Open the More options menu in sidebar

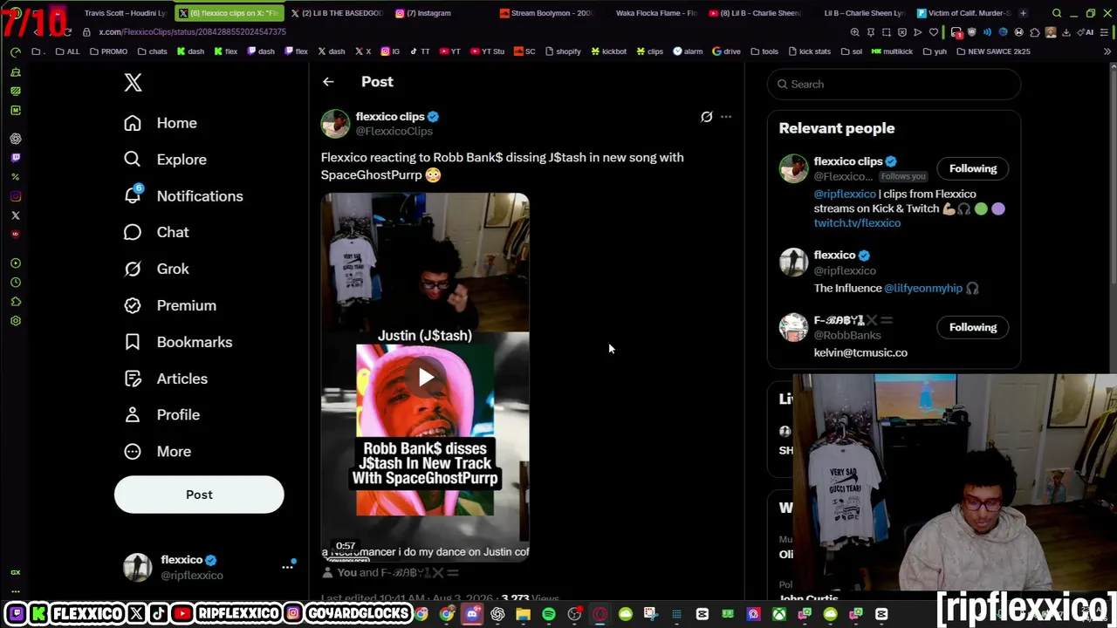(157, 452)
